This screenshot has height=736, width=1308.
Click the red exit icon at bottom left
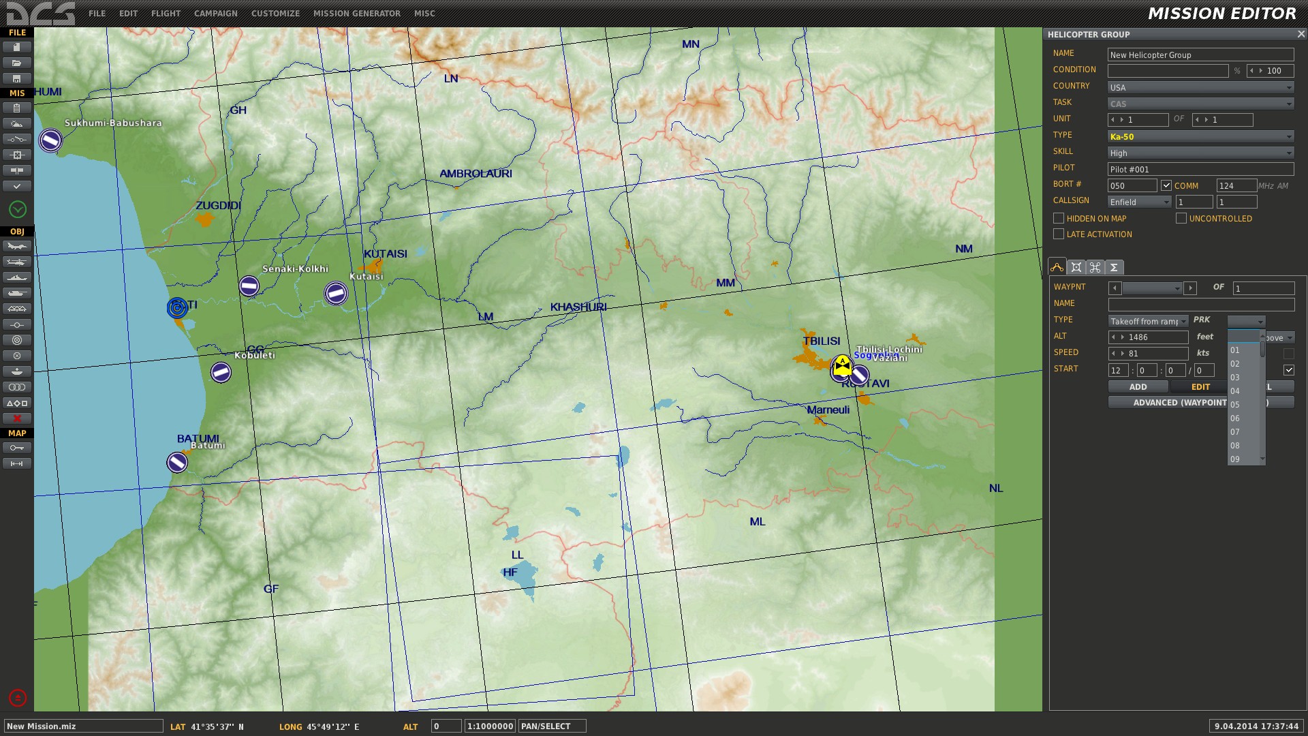click(x=18, y=698)
